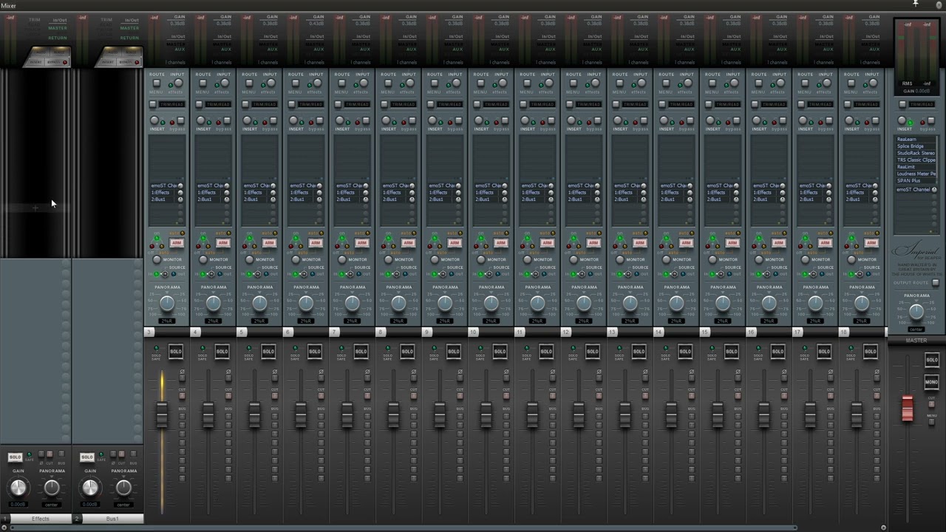Pin the Mixer window docker

(x=916, y=4)
